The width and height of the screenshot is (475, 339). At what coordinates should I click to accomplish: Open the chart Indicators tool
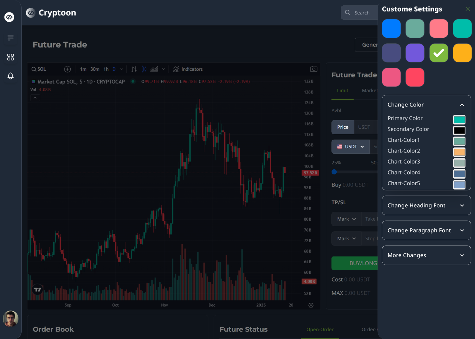click(x=188, y=69)
